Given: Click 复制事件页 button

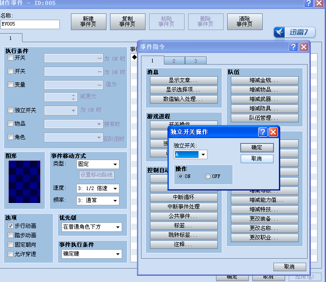Looking at the screenshot, I should (128, 22).
